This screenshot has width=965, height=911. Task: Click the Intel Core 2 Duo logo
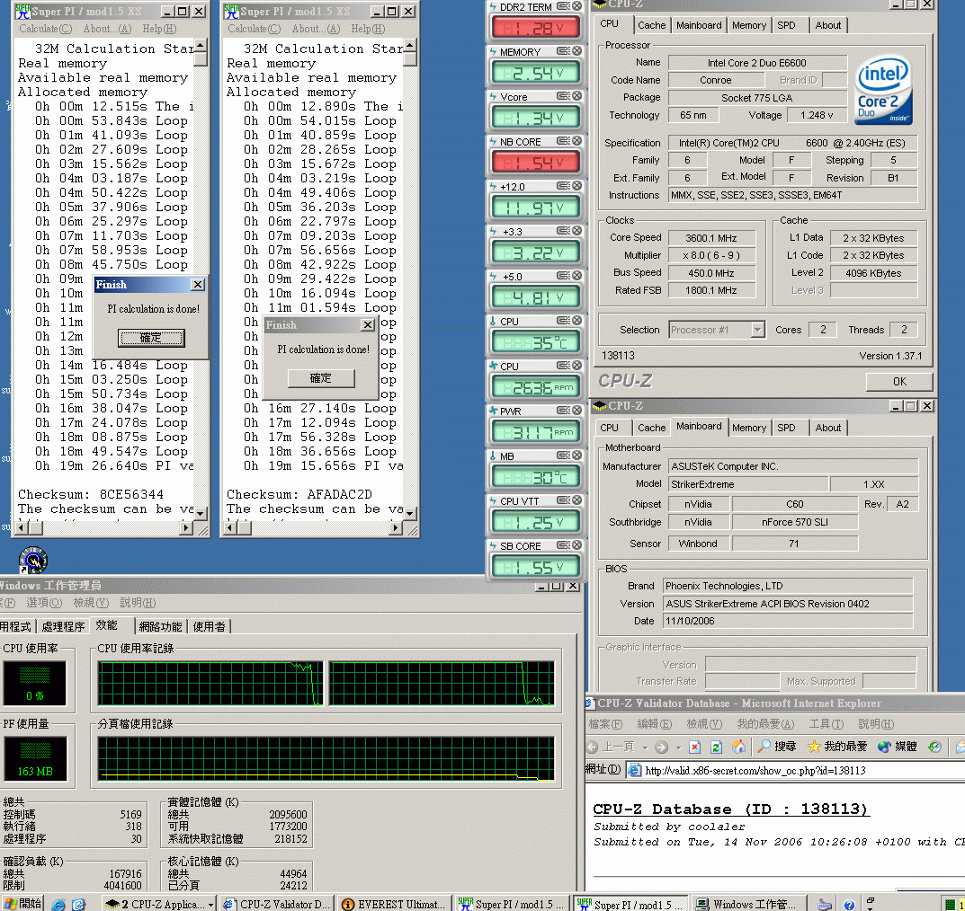884,91
